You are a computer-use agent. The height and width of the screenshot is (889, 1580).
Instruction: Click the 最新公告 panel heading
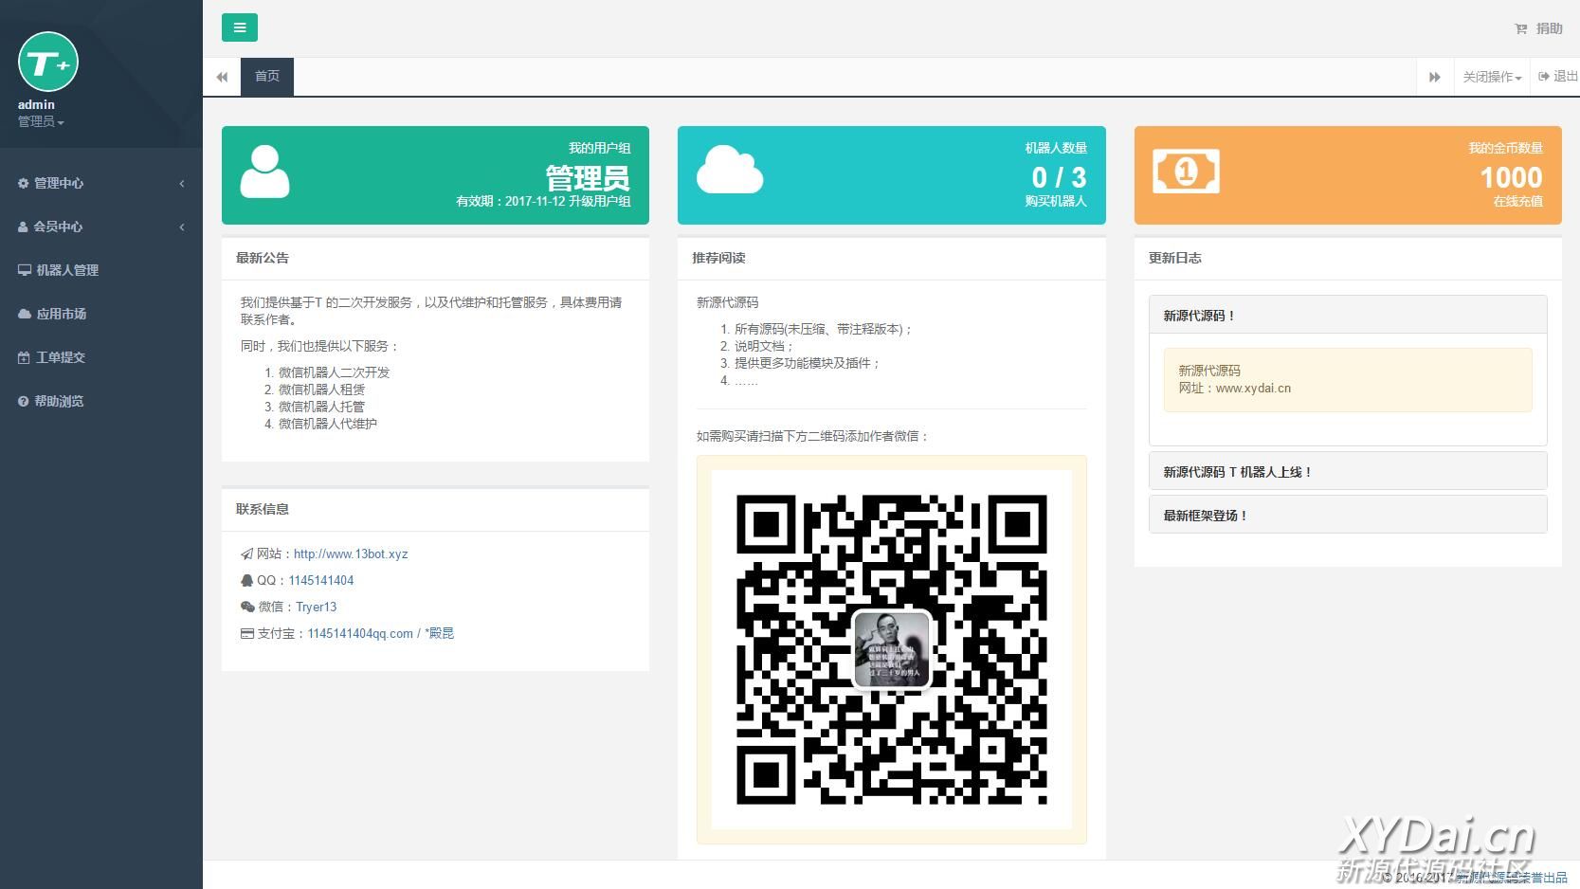point(263,258)
